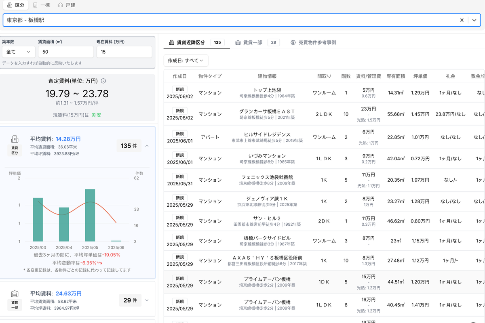The height and width of the screenshot is (323, 485).
Task: Click the 2025/04 bar in the chart
Action: 64,224
